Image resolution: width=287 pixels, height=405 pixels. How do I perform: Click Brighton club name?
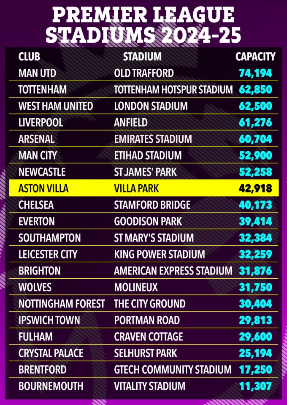coord(40,271)
